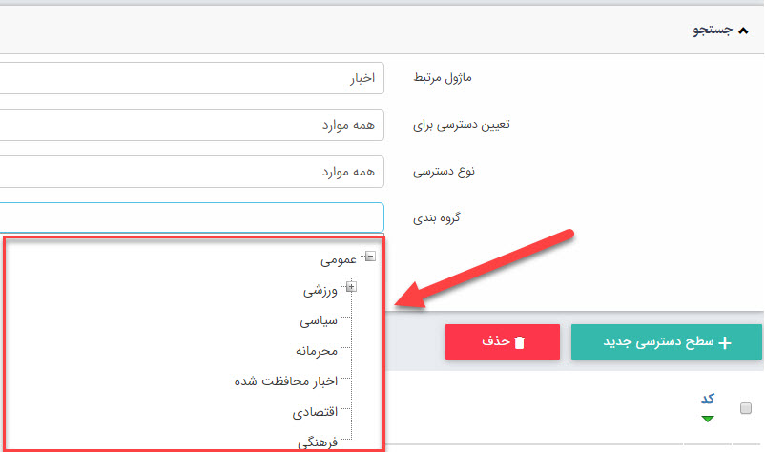Click the red حذف delete button

(502, 342)
